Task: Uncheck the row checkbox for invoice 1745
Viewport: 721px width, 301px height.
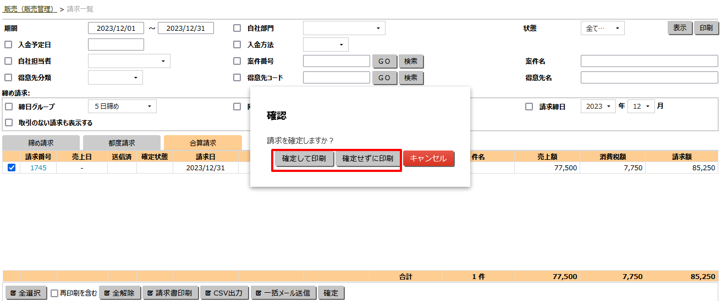Action: coord(12,168)
